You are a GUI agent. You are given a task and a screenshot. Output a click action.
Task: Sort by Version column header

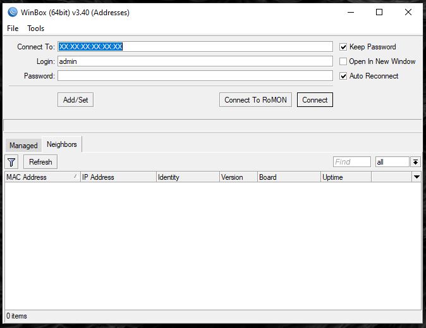point(238,177)
